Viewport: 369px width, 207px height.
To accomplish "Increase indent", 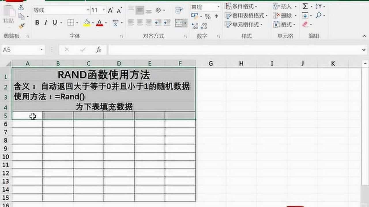I will click(x=167, y=23).
